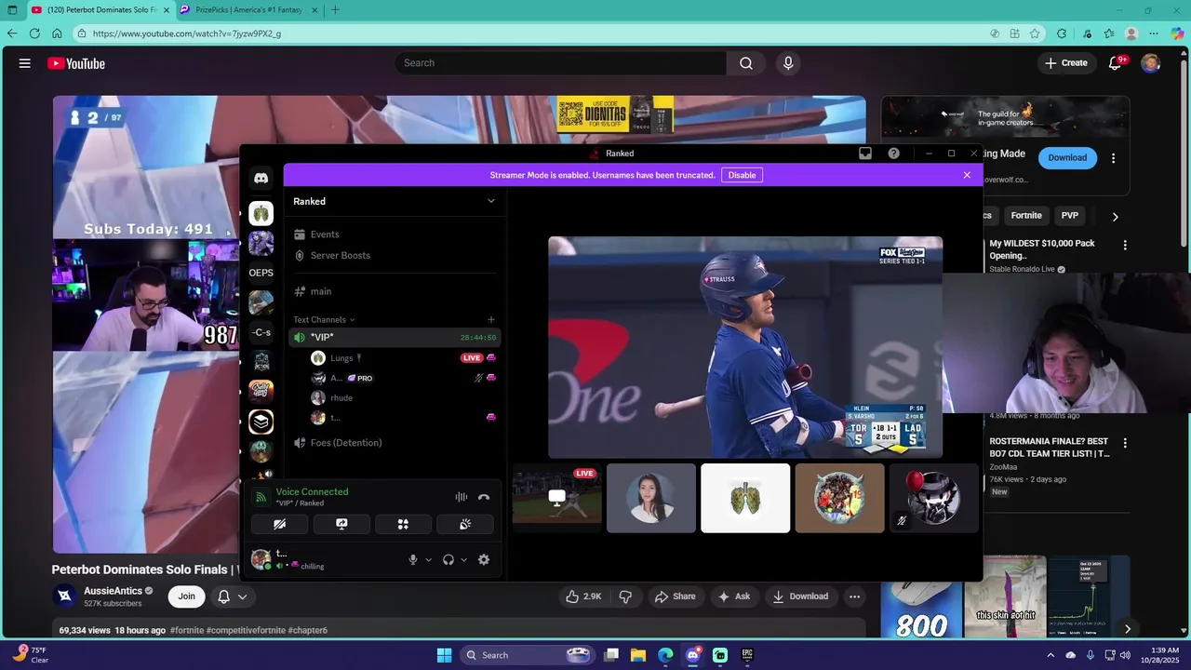Select the *VIP* voice channel
Screen dimensions: 1191x670
[x=395, y=337]
